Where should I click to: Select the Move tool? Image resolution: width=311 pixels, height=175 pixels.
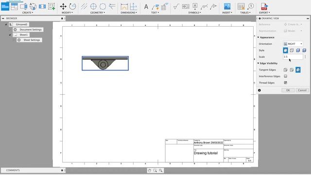63,6
